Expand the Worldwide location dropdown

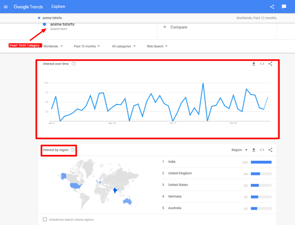[53, 46]
